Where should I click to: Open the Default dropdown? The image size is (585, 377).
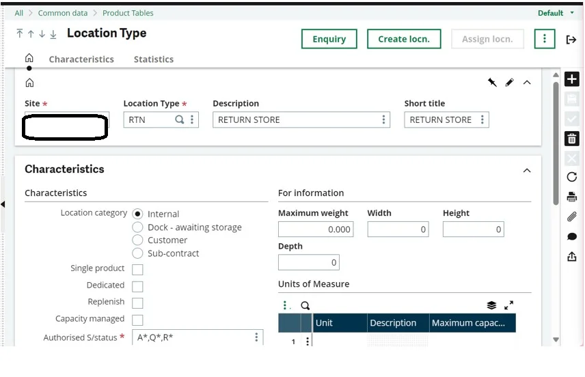coord(556,13)
